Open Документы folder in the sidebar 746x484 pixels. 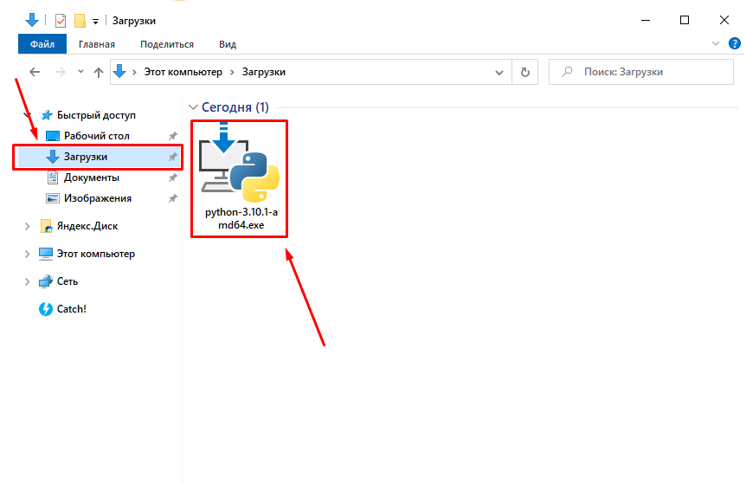click(x=92, y=177)
